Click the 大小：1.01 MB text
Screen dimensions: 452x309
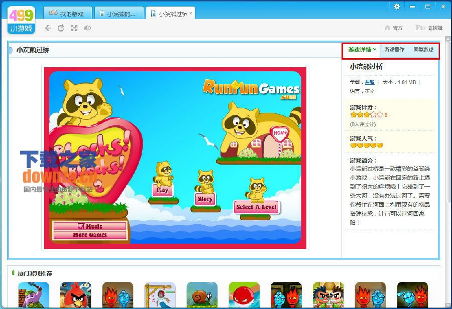399,82
